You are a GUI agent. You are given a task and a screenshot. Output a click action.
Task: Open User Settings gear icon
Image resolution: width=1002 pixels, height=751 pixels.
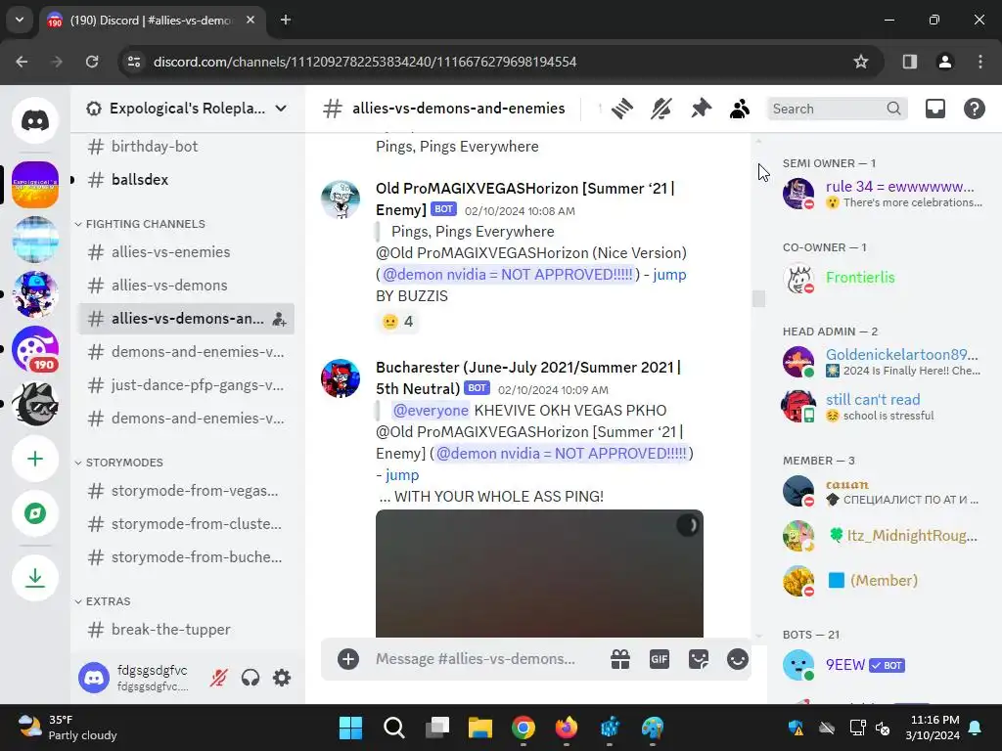282,678
